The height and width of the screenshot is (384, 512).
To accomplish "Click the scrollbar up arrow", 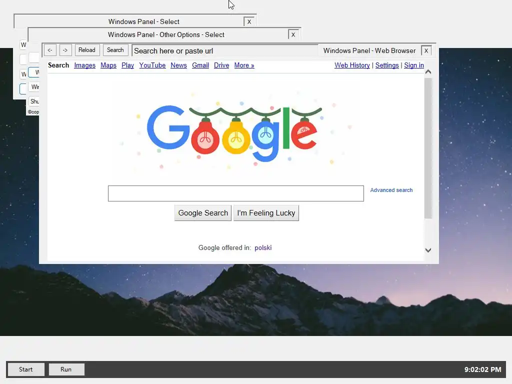I will 428,72.
